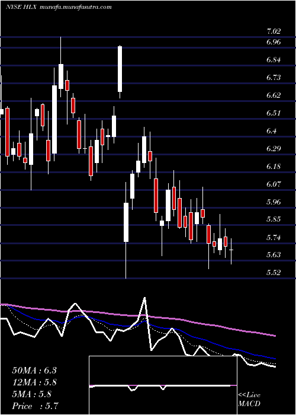Click the 6.96 price axis label
This screenshot has height=415, width=296.
point(274,42)
